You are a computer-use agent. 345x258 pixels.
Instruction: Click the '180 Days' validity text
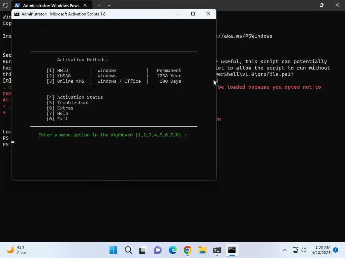(x=170, y=81)
